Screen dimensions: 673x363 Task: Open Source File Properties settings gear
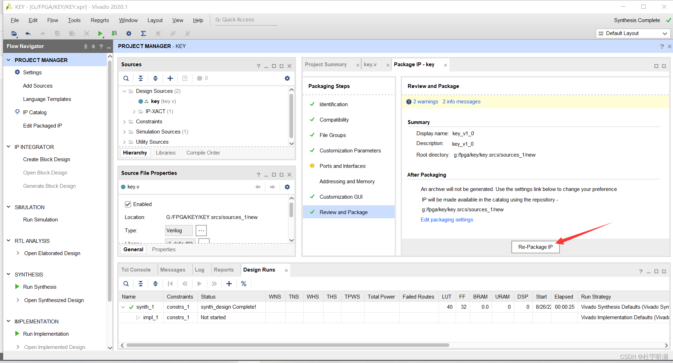coord(287,187)
